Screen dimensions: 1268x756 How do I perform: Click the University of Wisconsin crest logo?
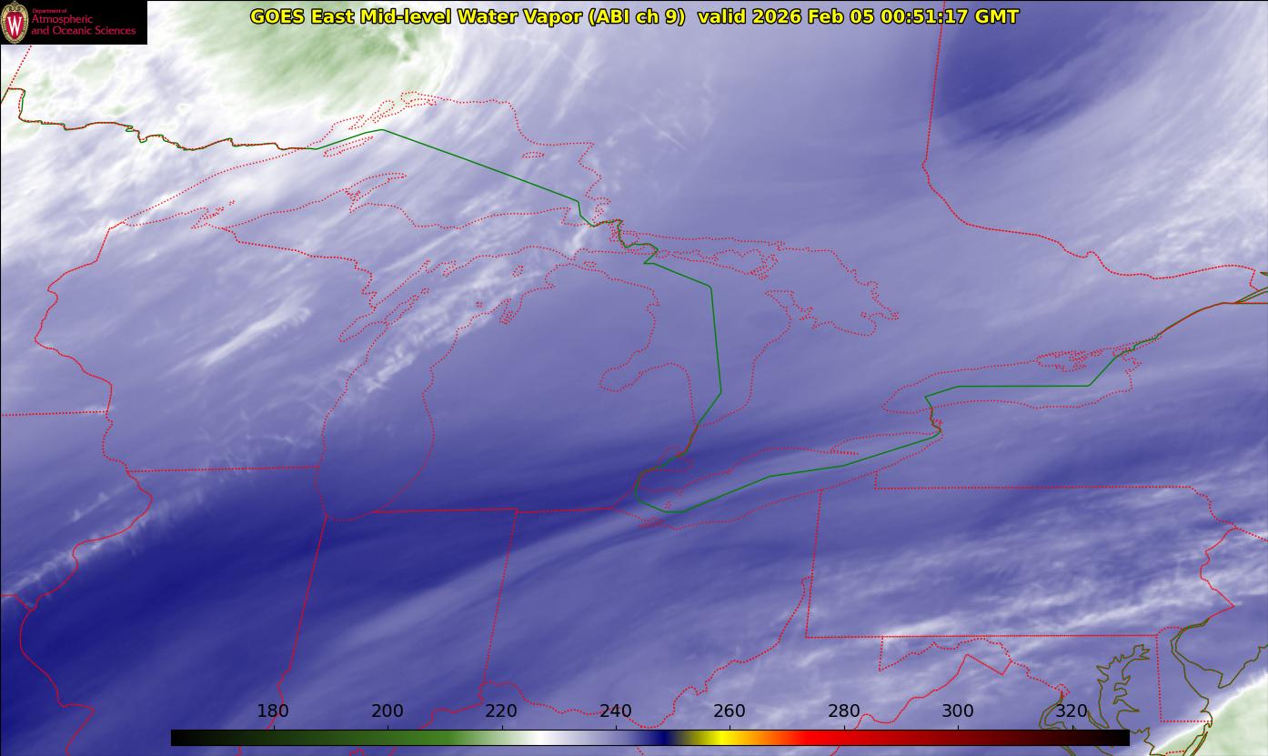pos(15,23)
